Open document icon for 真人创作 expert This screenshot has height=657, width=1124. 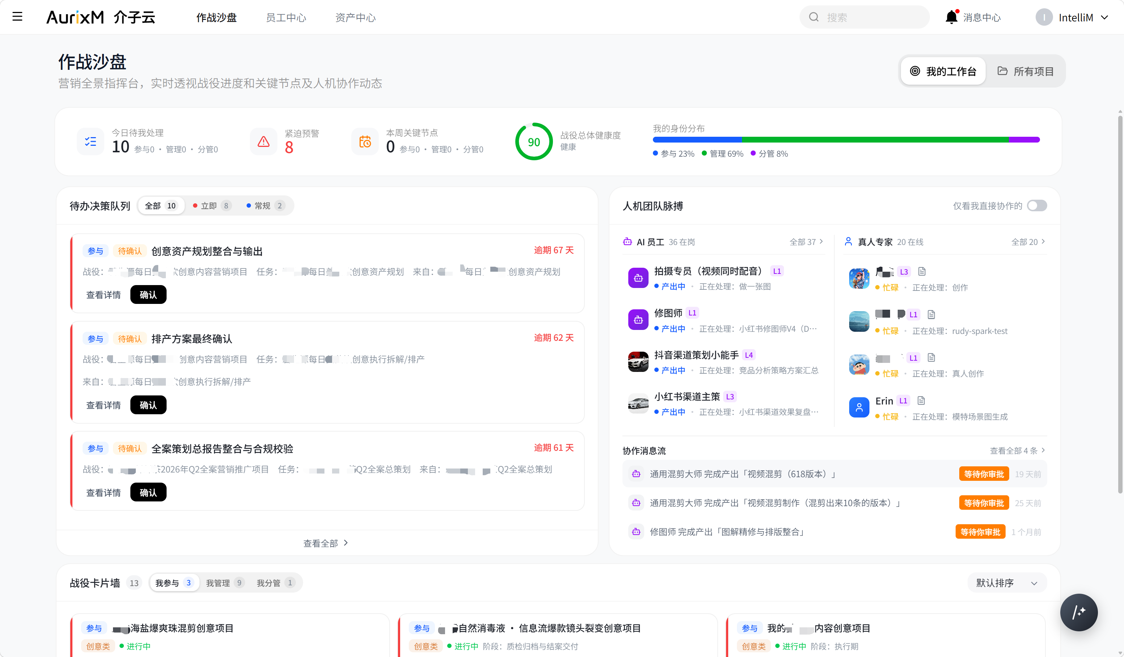pos(931,357)
